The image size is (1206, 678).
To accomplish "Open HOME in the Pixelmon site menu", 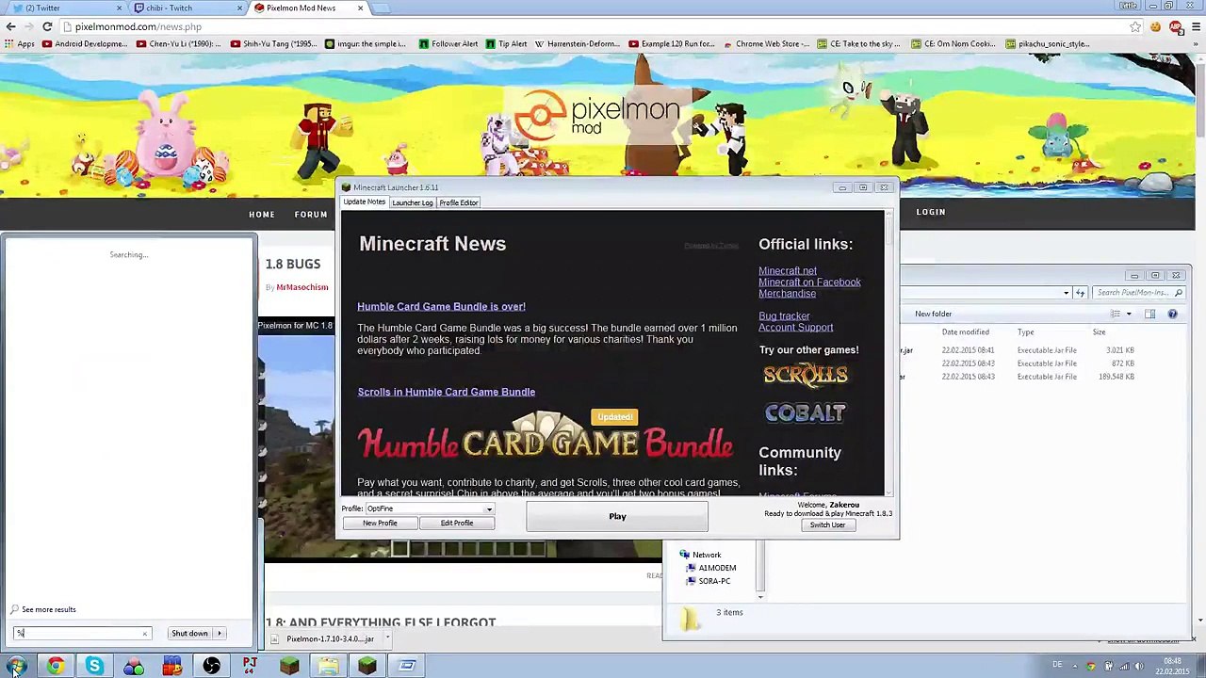I will (x=262, y=215).
